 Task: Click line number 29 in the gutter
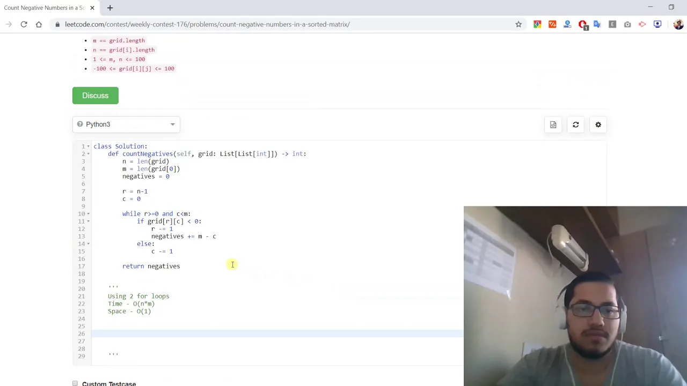[82, 356]
